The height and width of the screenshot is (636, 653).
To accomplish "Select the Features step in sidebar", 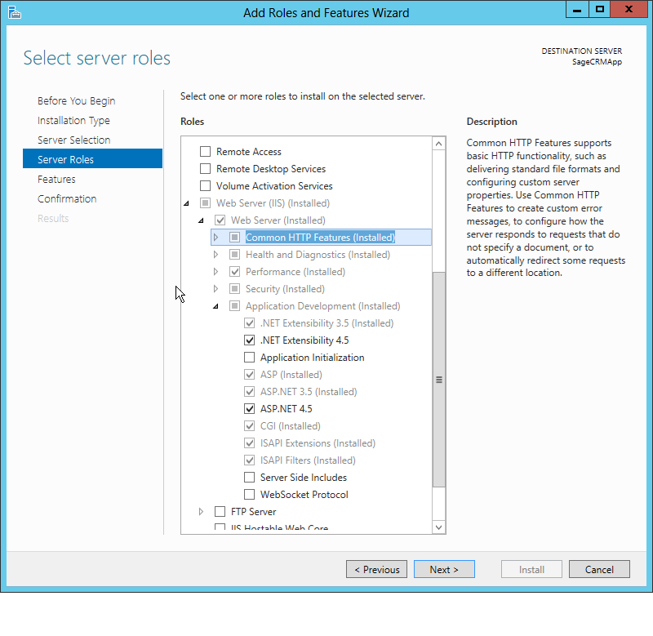I will coord(56,179).
